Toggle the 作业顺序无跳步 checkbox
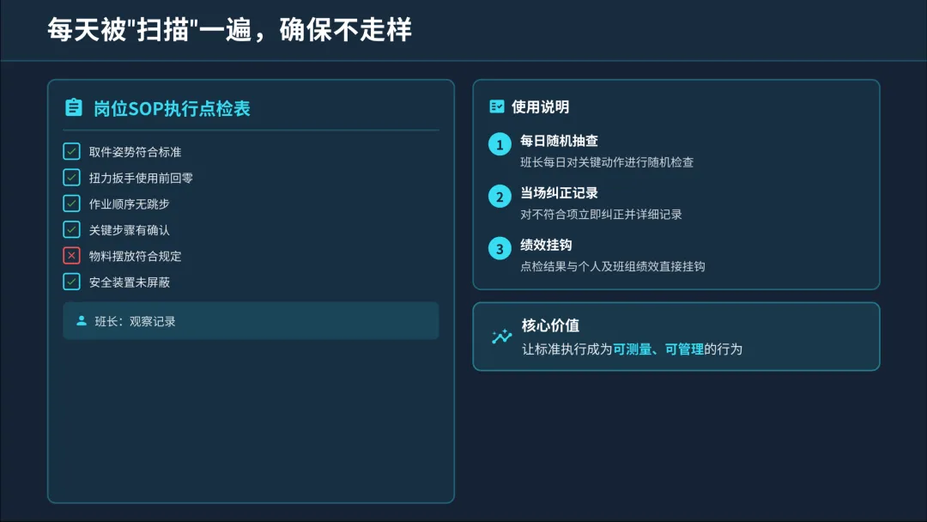This screenshot has width=927, height=522. point(71,203)
